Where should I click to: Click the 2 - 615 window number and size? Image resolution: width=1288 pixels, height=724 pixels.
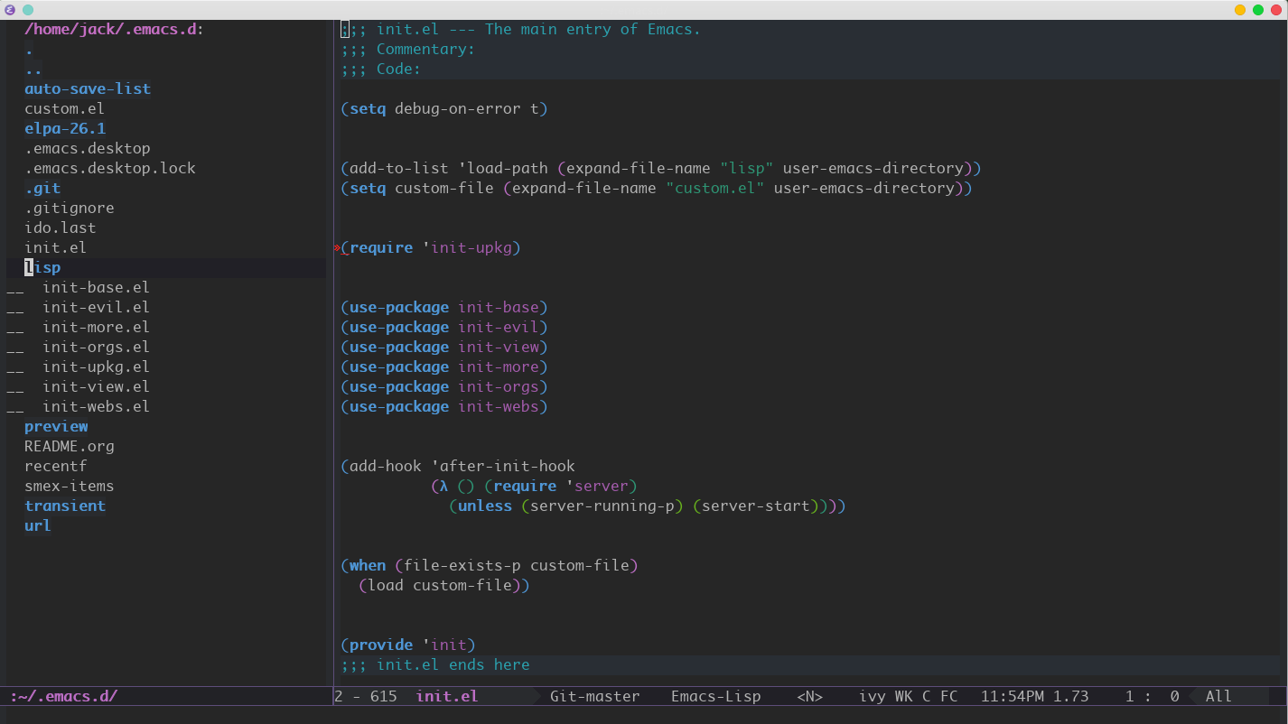point(366,696)
